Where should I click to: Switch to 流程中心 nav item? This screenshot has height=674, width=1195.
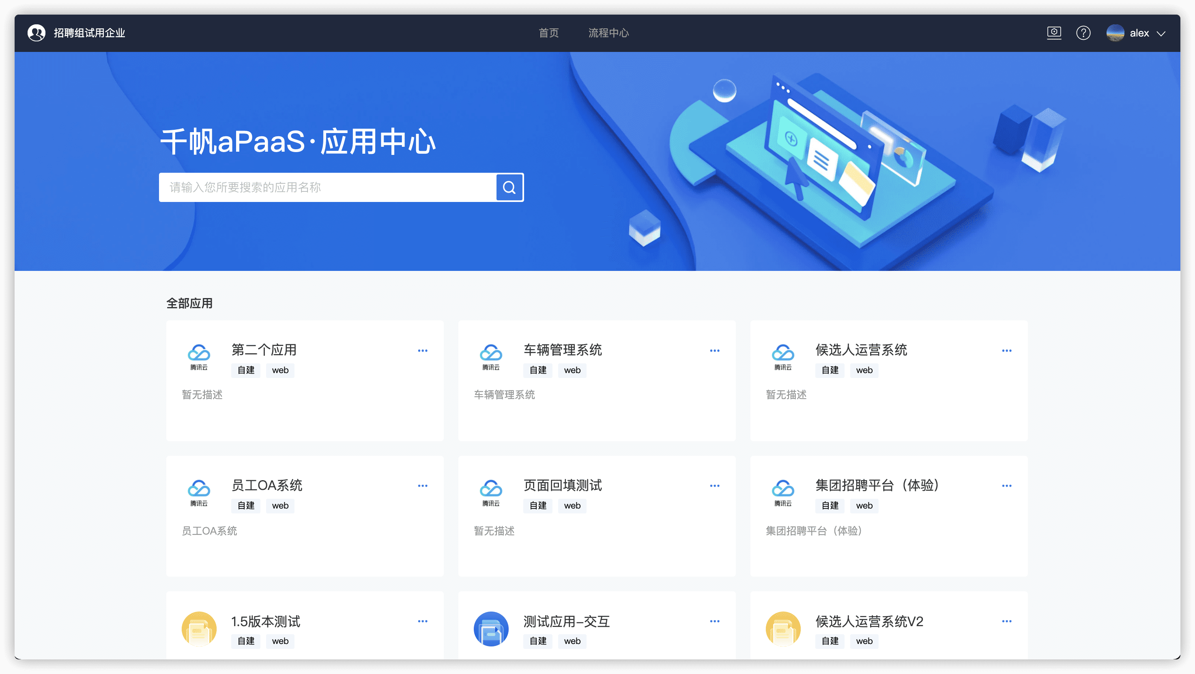608,33
